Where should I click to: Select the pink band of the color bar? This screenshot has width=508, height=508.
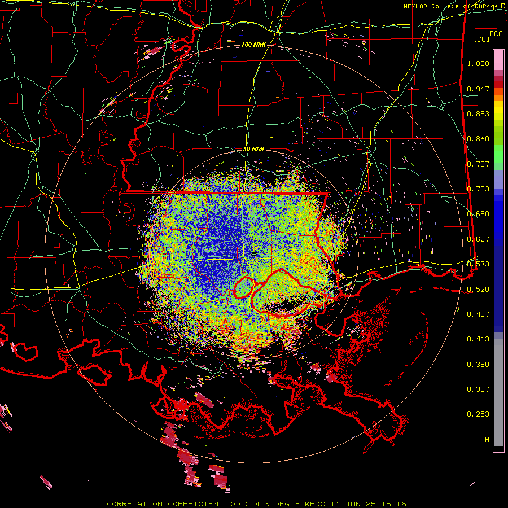498,60
